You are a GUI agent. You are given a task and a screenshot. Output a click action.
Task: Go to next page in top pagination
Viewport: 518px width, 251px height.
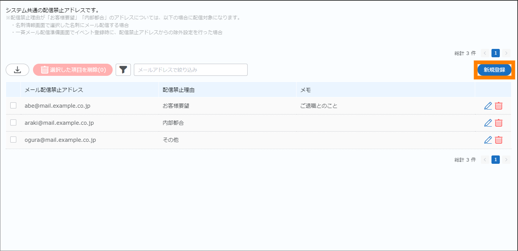pos(506,53)
